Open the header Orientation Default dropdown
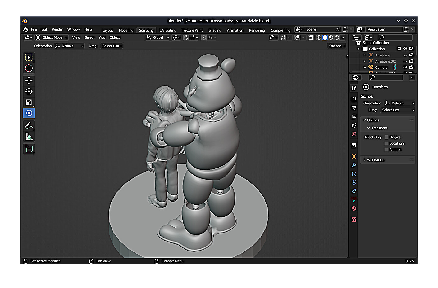The image size is (438, 288). (70, 46)
